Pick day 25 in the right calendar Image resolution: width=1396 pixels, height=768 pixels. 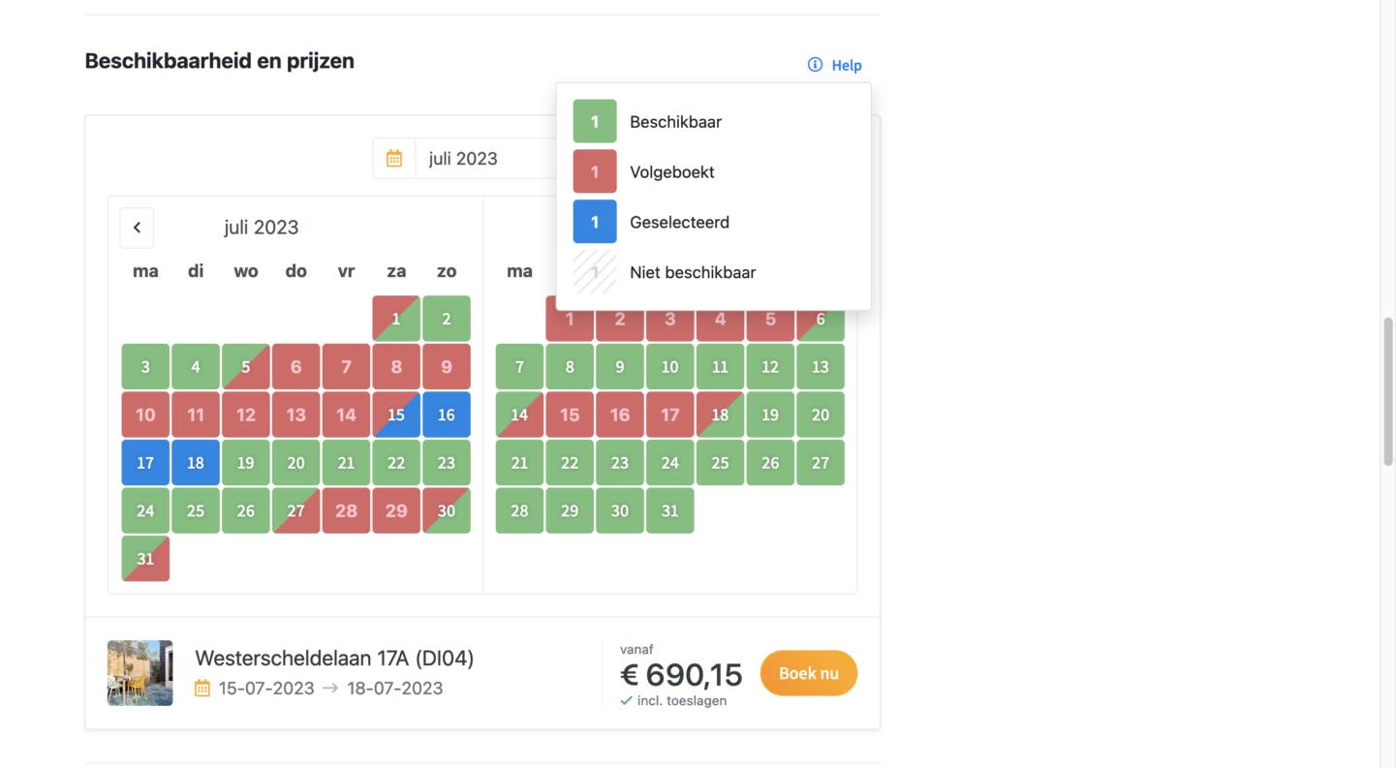pyautogui.click(x=720, y=463)
